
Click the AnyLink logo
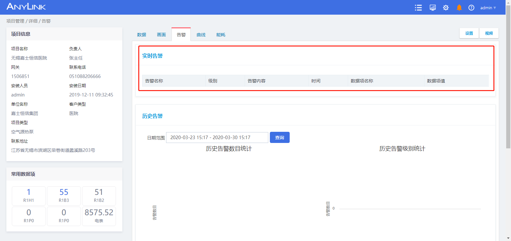[x=26, y=7]
